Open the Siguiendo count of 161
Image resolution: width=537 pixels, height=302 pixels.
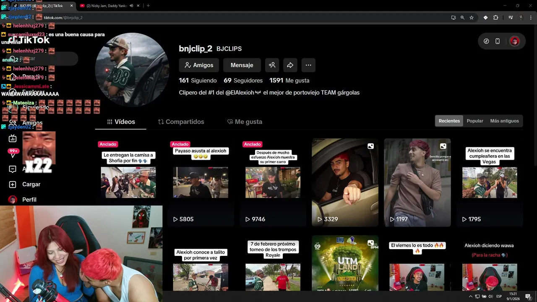tap(198, 81)
